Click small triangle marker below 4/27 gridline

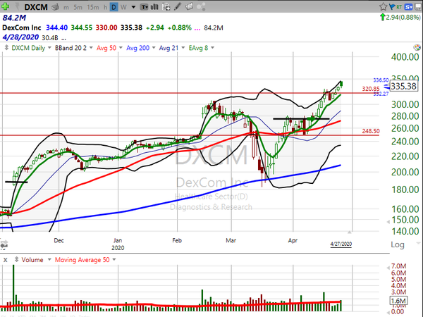click(x=350, y=232)
